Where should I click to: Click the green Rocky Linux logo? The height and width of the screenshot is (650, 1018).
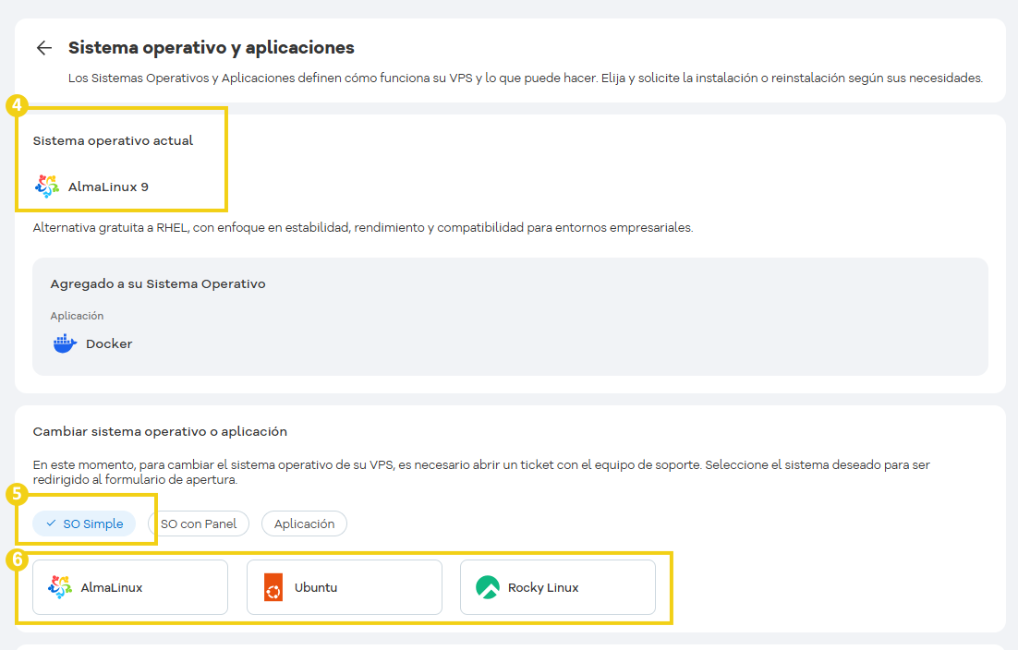click(487, 586)
